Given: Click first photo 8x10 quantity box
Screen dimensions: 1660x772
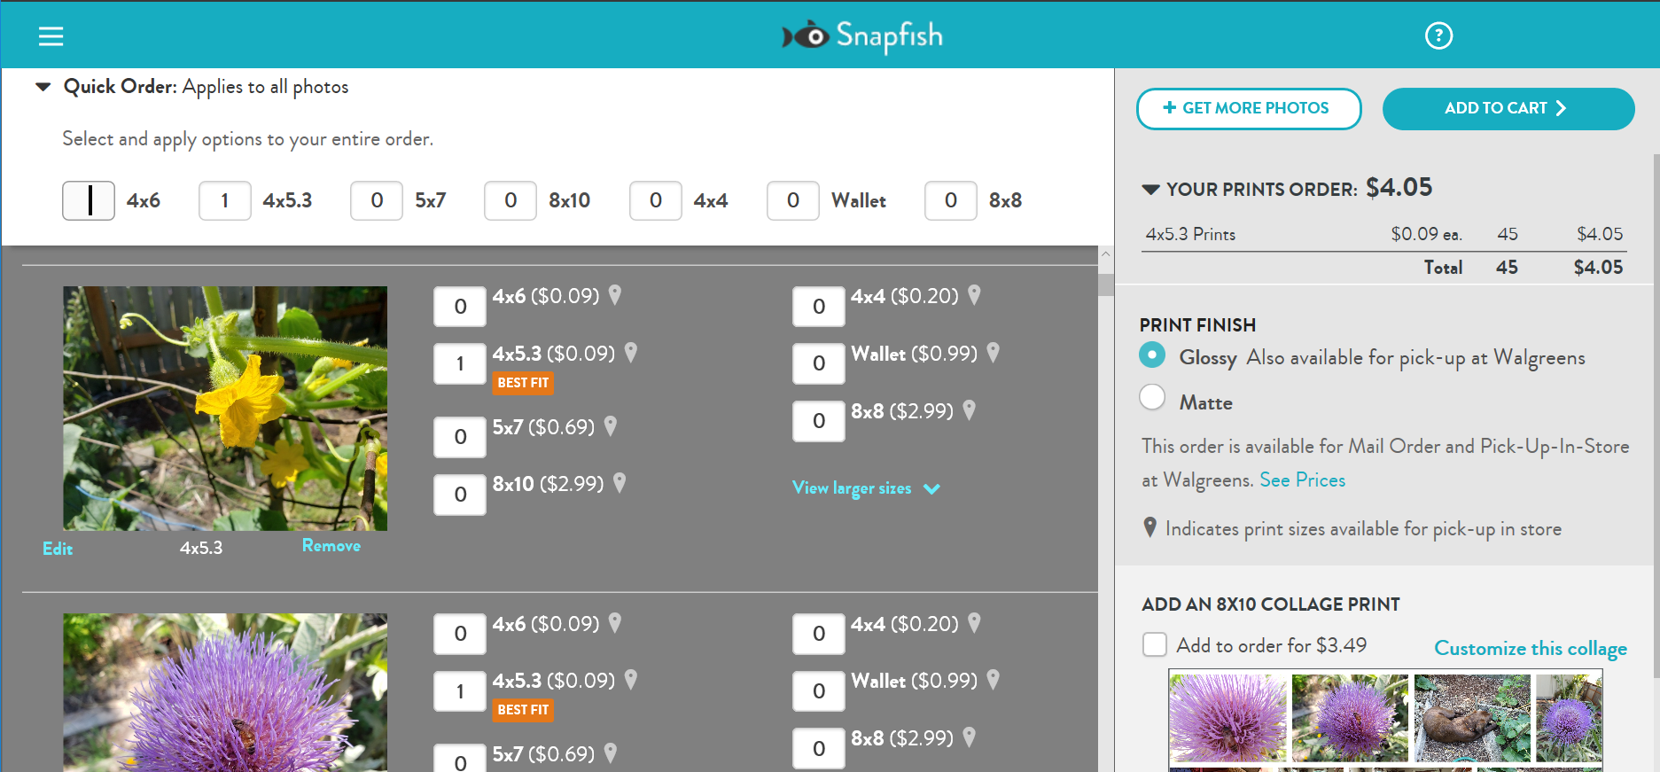Looking at the screenshot, I should tap(460, 495).
